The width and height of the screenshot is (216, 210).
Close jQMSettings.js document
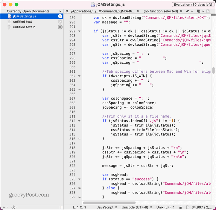[60, 16]
